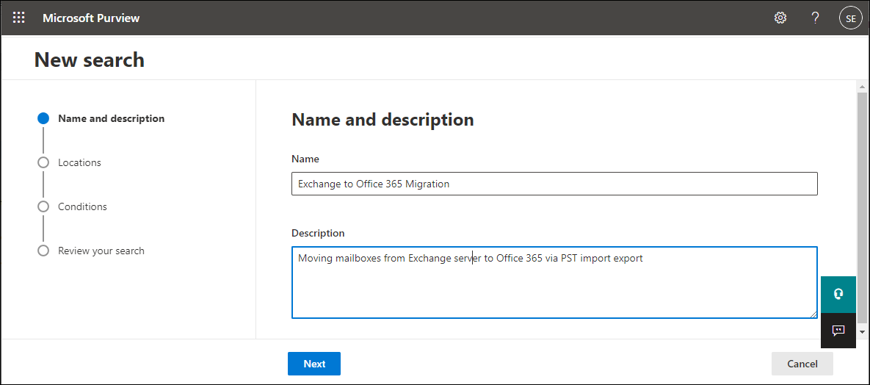Open the app launcher waffle icon
The height and width of the screenshot is (385, 870).
click(18, 18)
